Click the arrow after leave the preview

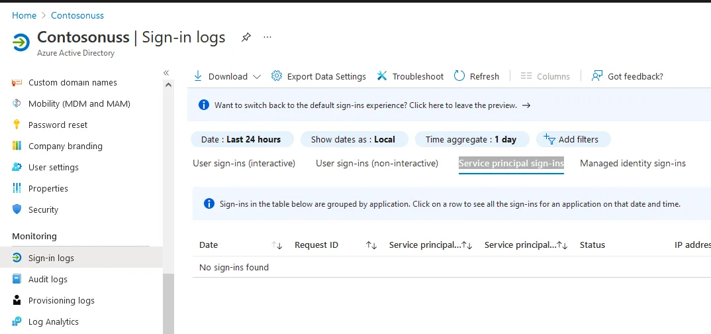click(x=526, y=105)
